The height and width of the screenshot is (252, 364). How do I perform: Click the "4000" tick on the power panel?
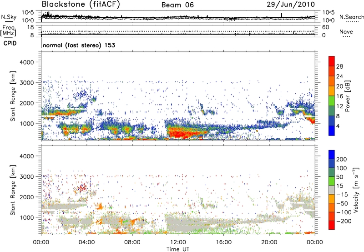click(26, 62)
